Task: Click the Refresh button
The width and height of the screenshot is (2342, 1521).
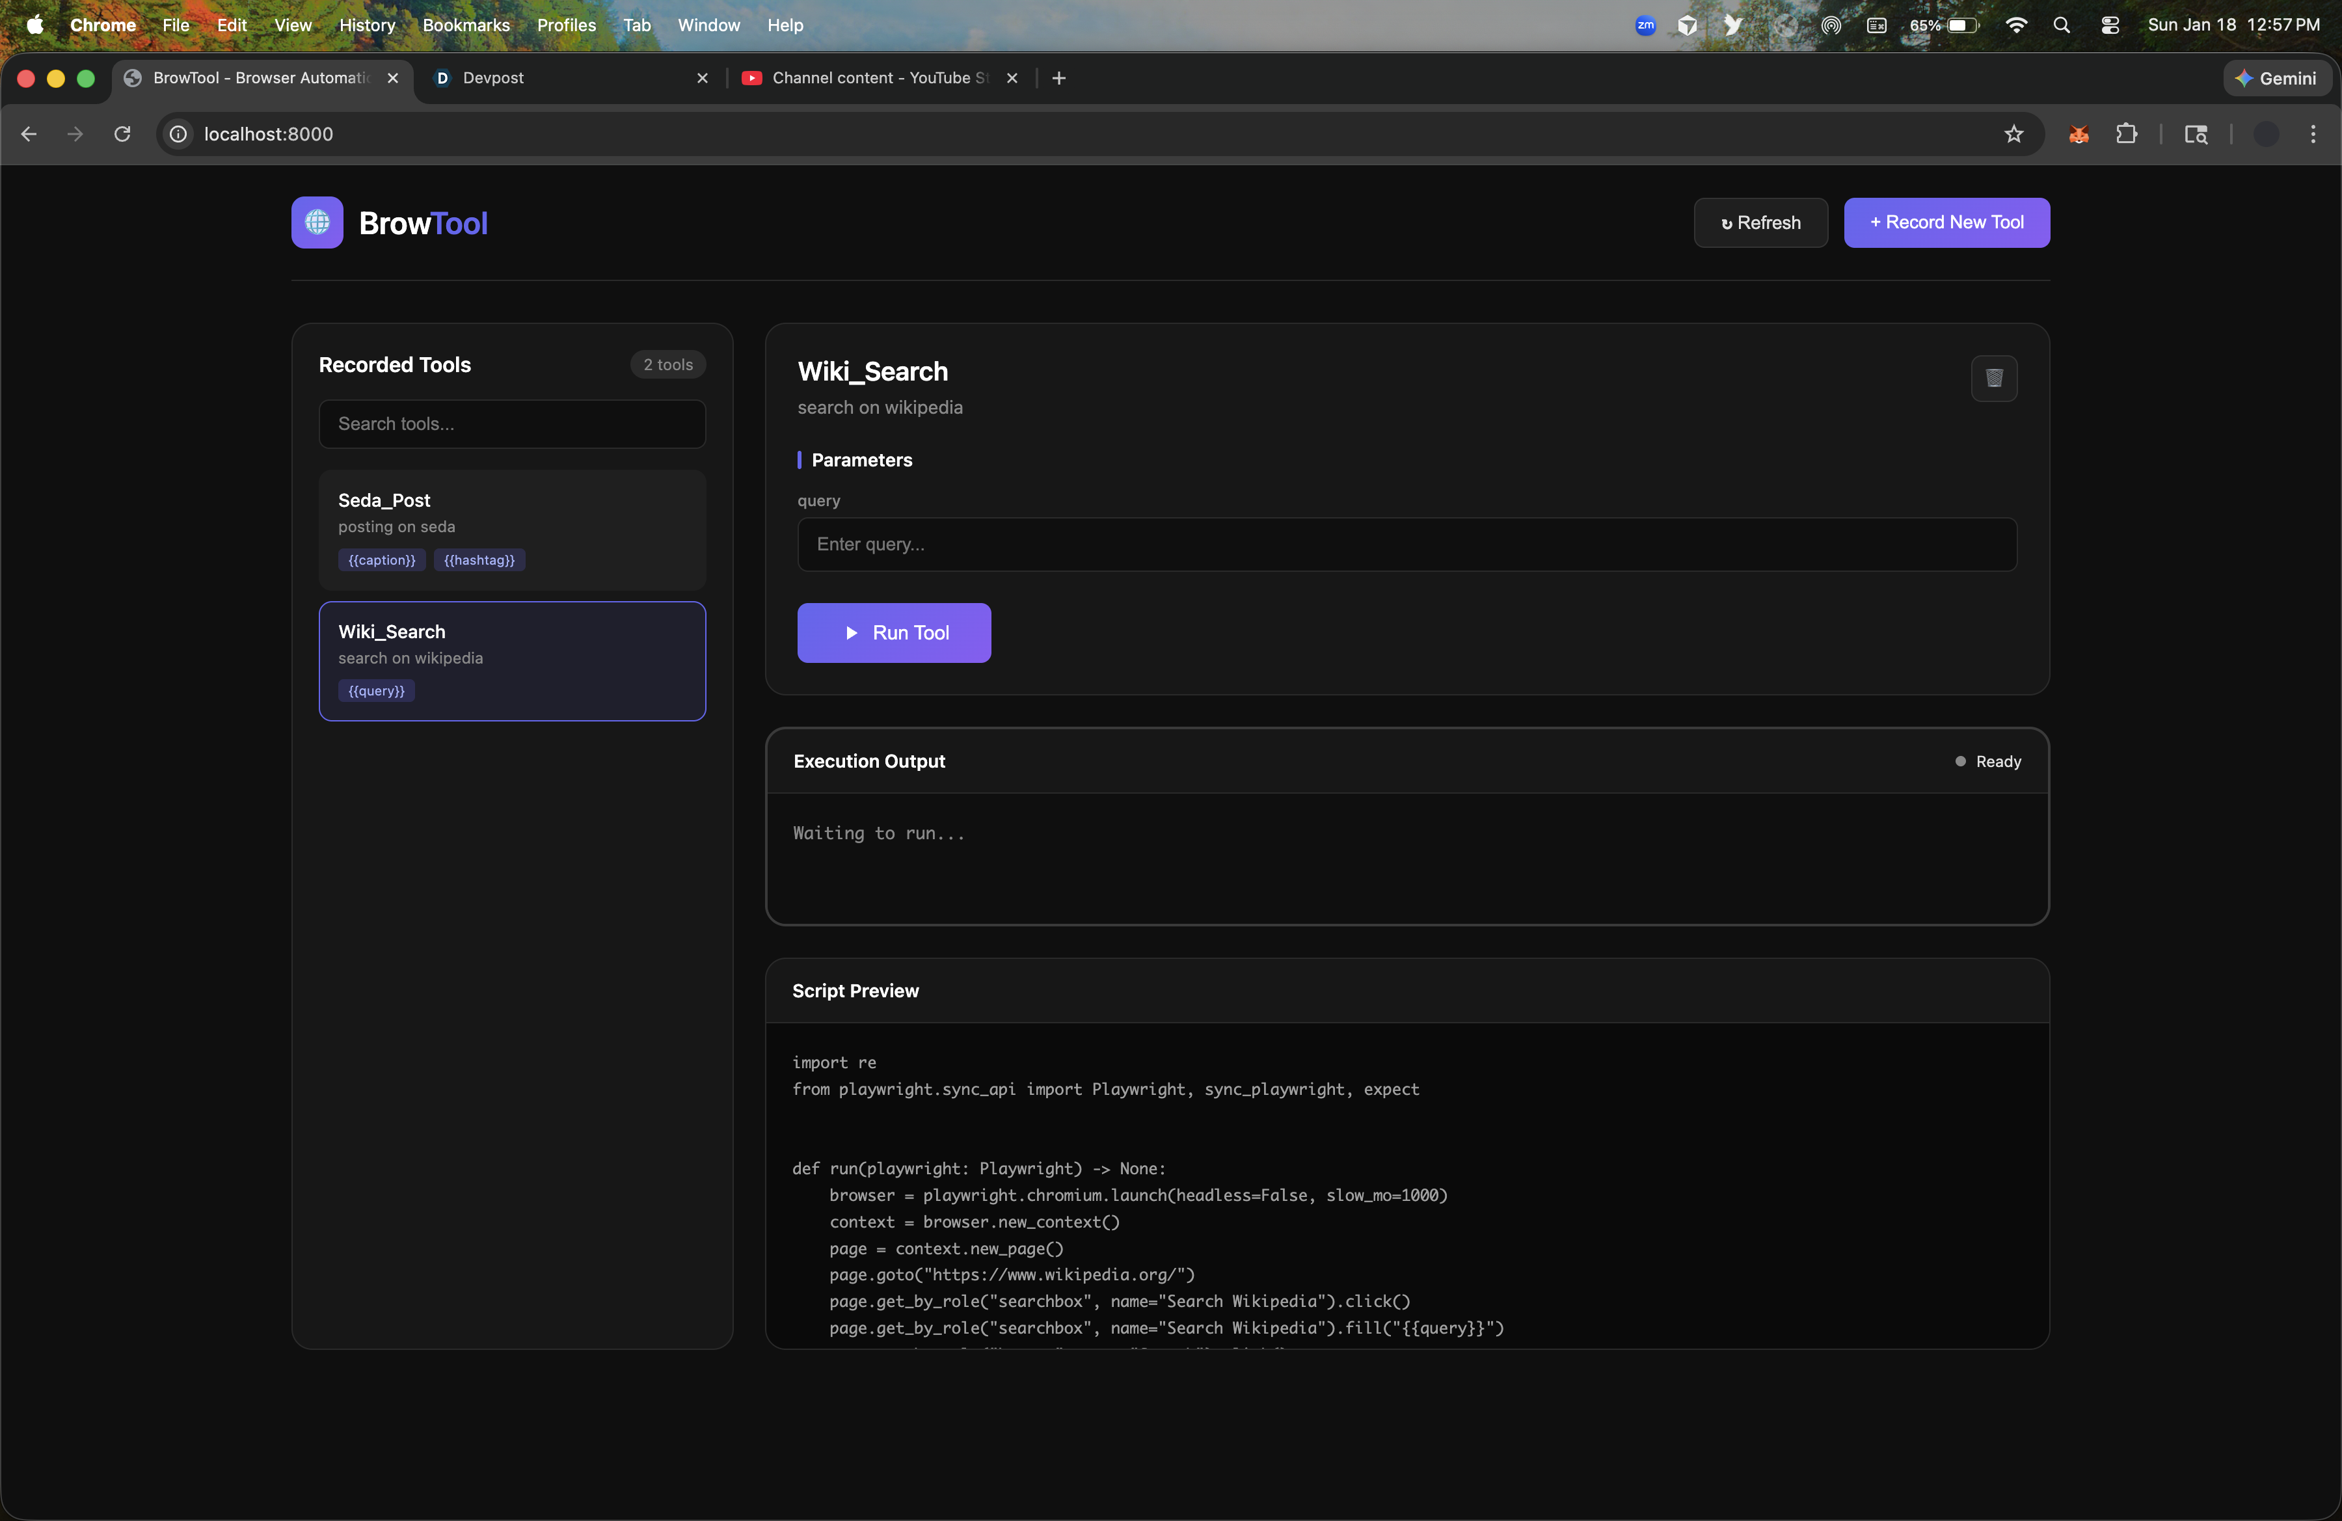Action: pos(1760,222)
